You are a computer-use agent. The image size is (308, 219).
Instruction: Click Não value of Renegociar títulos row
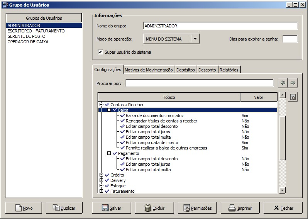245,121
